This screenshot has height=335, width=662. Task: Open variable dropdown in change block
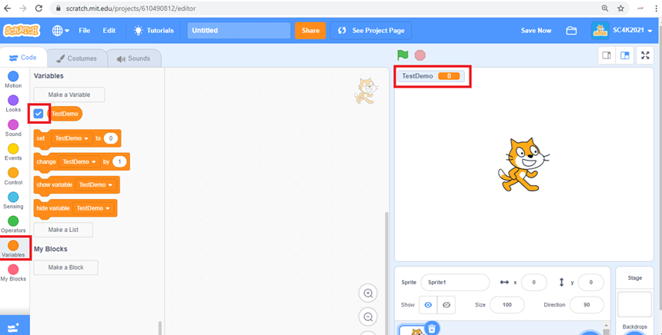click(x=79, y=162)
